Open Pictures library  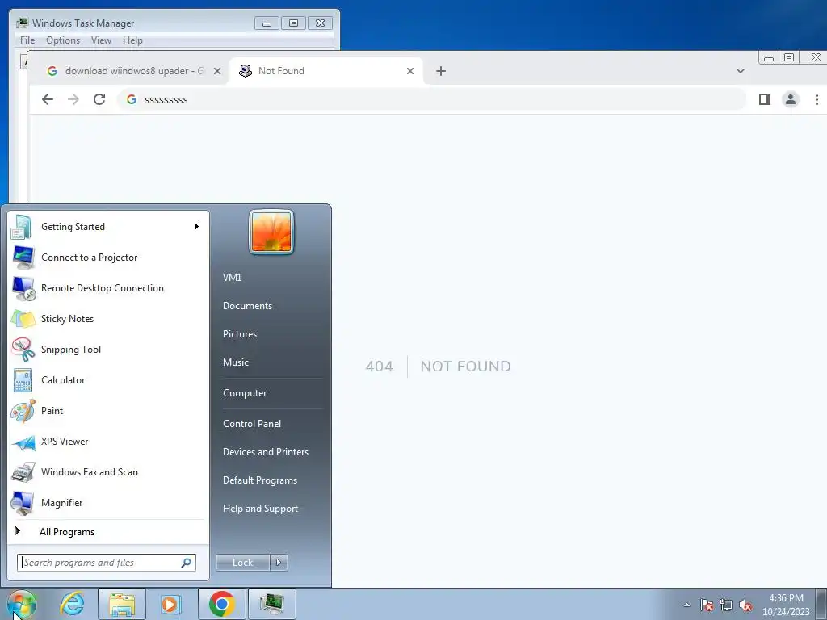pos(239,334)
